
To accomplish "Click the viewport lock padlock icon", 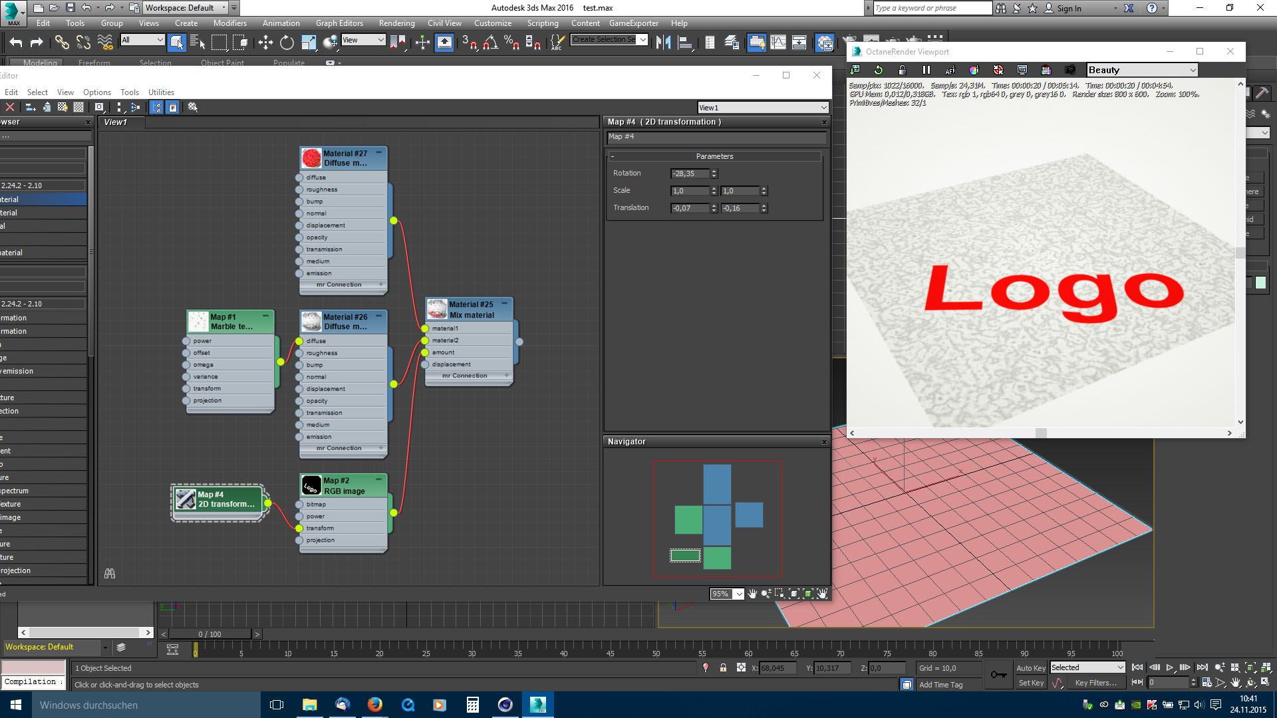I will pos(902,70).
